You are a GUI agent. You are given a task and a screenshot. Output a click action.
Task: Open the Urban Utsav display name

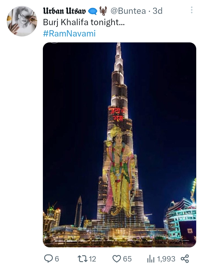click(64, 11)
